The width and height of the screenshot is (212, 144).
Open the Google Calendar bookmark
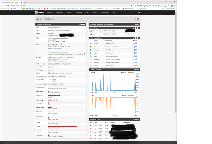[73, 9]
